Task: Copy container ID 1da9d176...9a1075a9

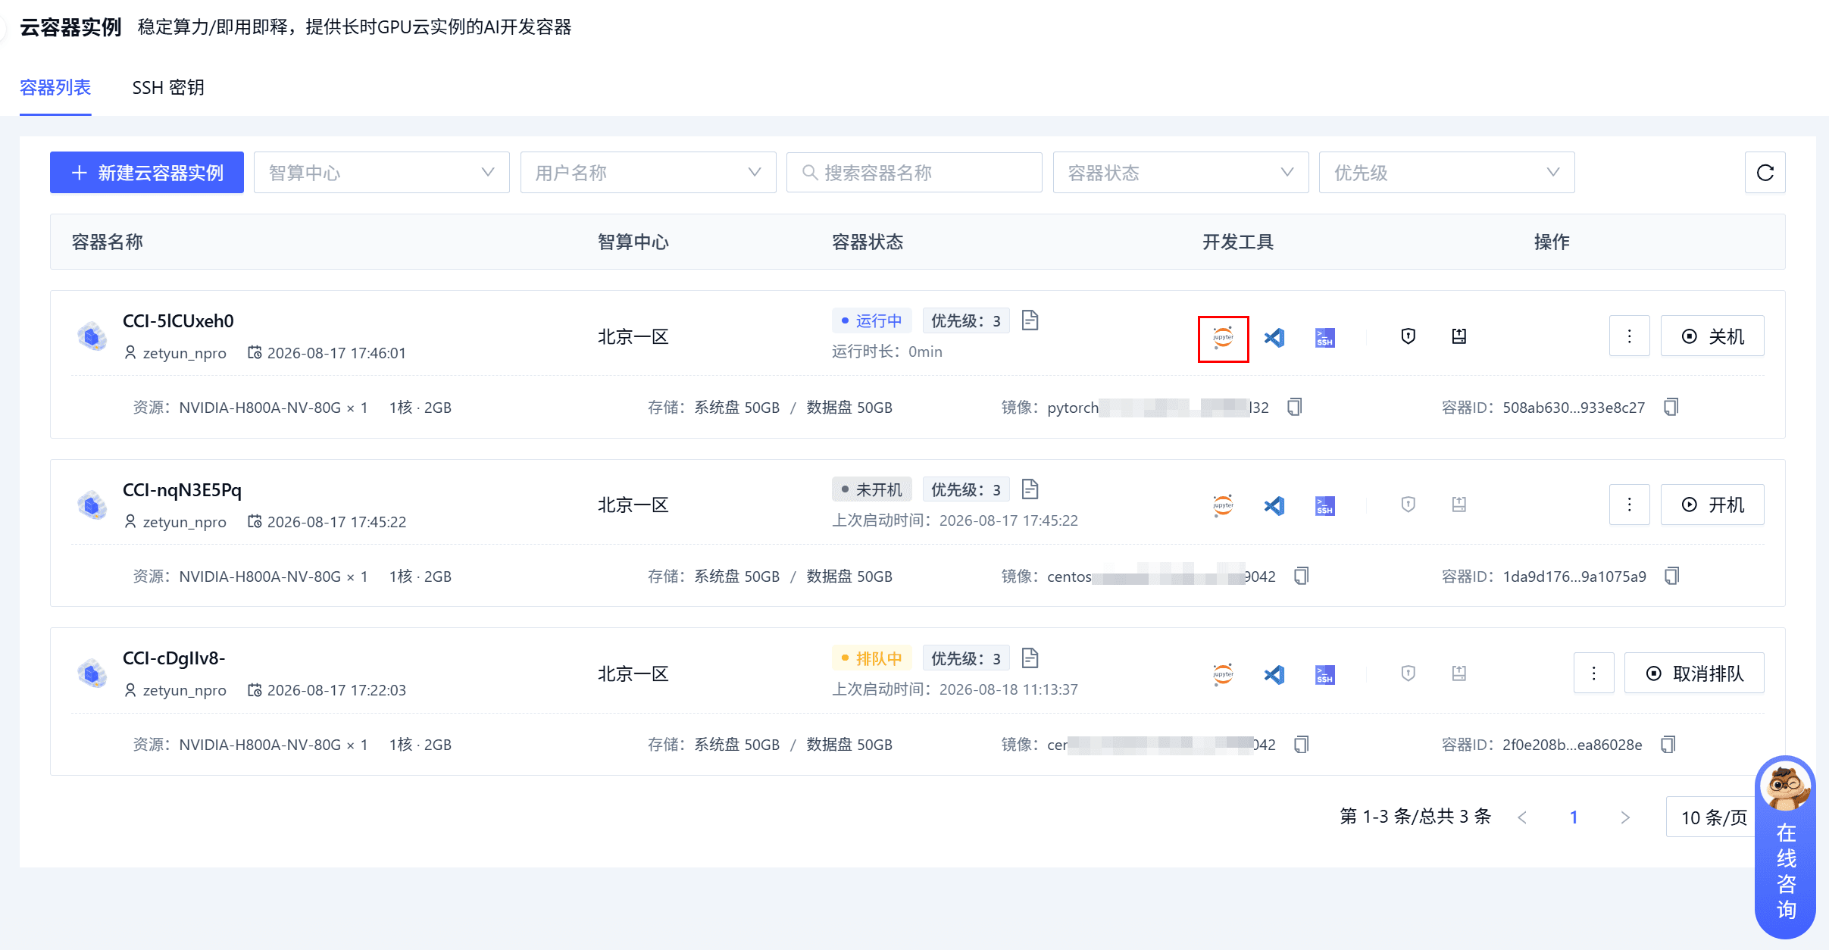Action: 1672,577
